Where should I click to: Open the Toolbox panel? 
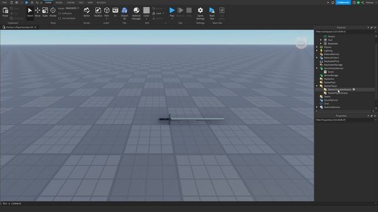tap(98, 12)
